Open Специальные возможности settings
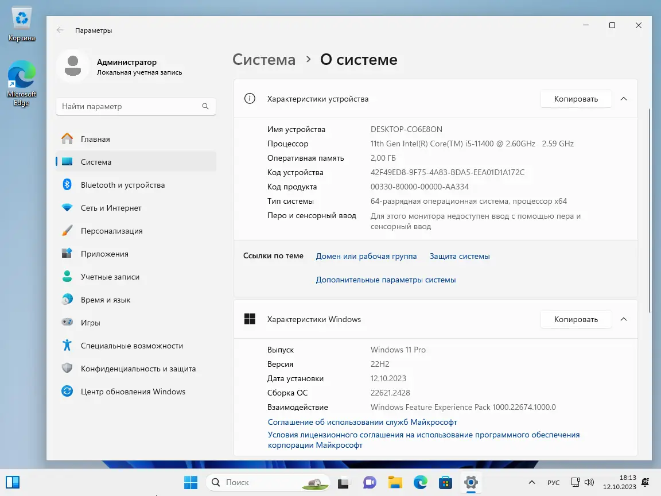 136,346
